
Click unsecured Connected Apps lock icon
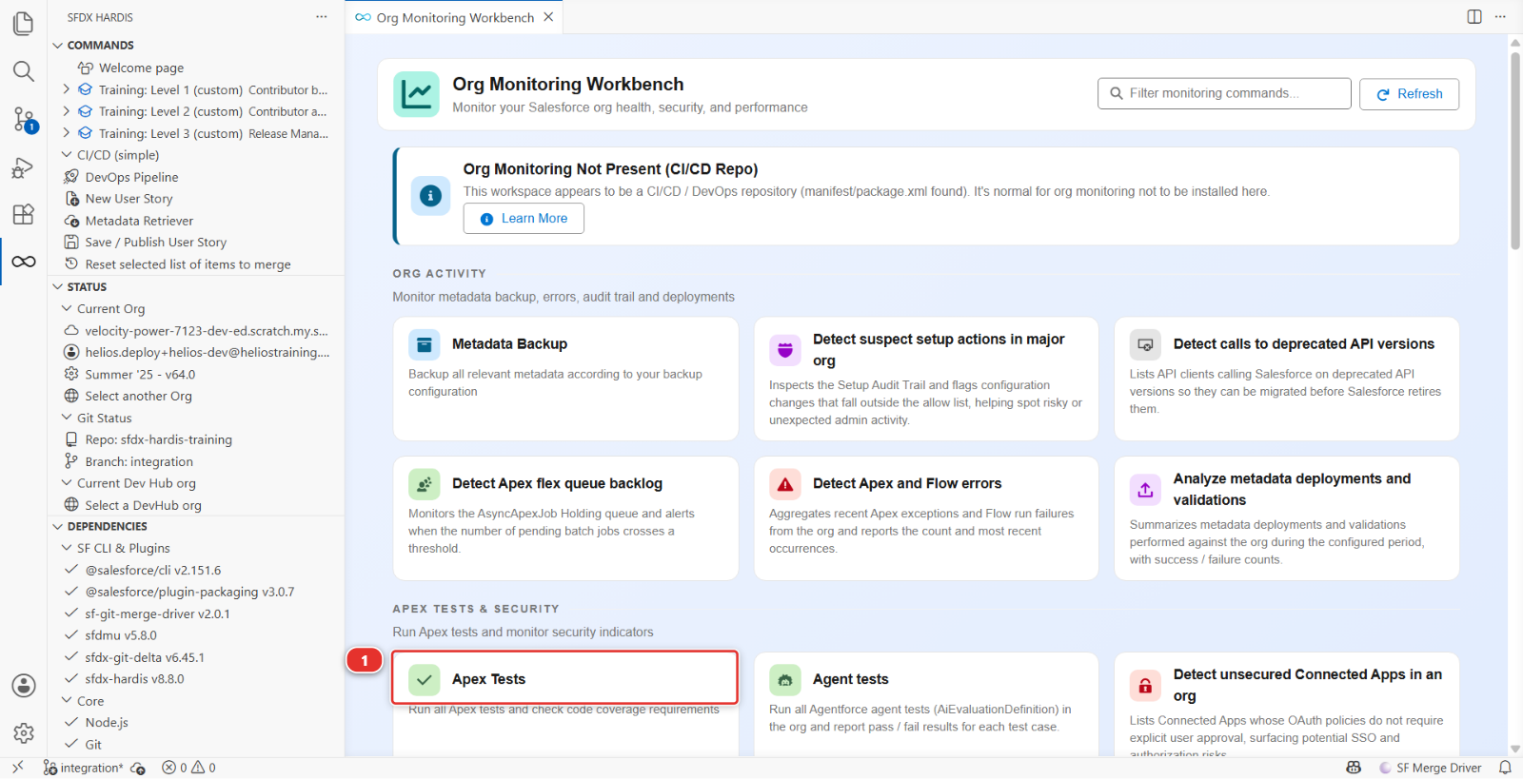point(1145,685)
